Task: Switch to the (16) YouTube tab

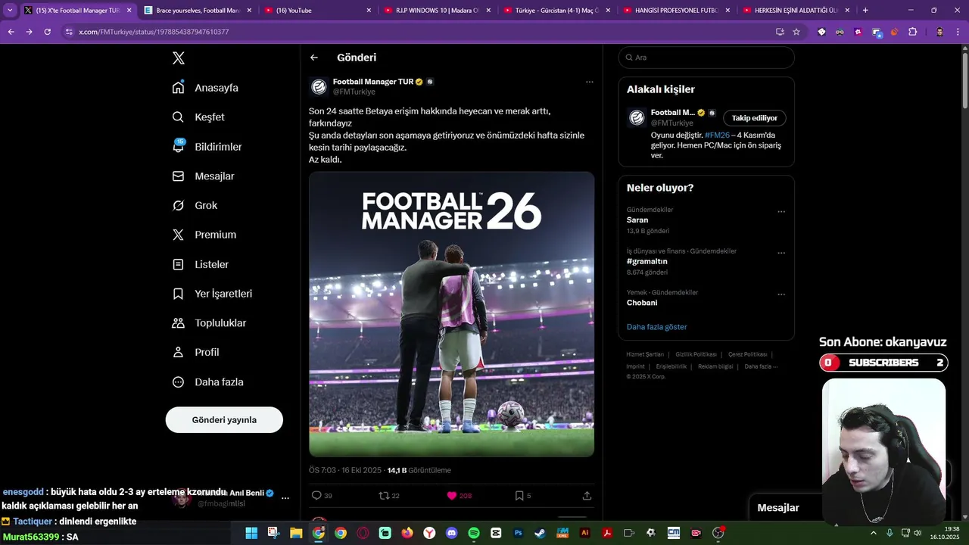Action: point(318,11)
